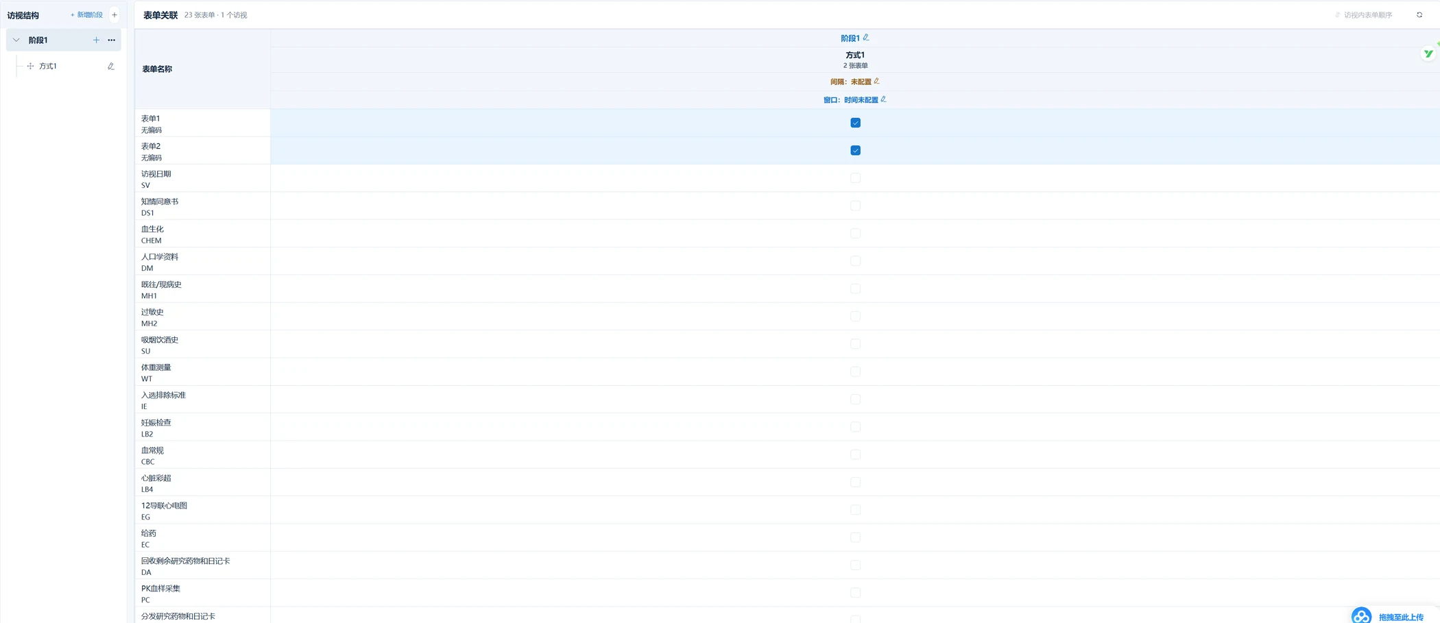
Task: Enable the 12导联心电图 EG checkbox
Action: point(855,510)
